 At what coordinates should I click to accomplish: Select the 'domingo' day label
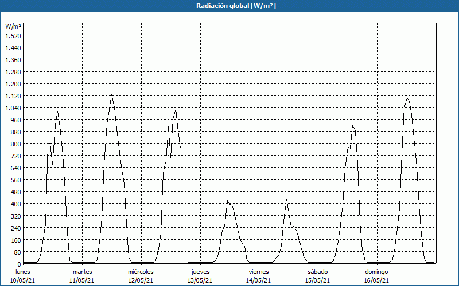(x=376, y=272)
